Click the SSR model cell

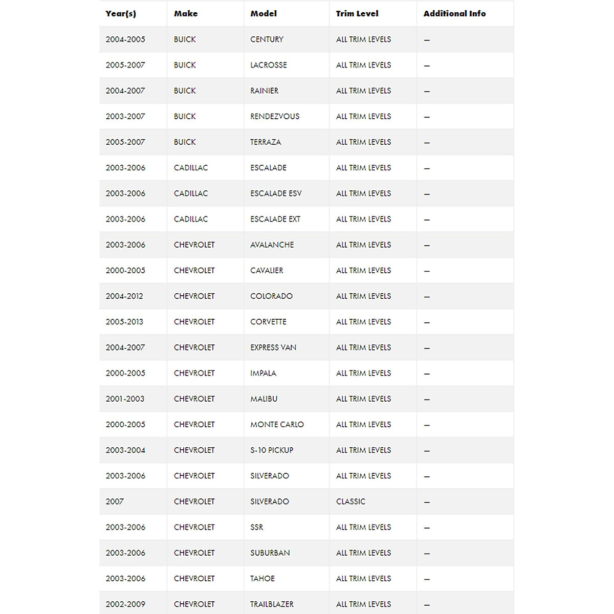tap(257, 527)
